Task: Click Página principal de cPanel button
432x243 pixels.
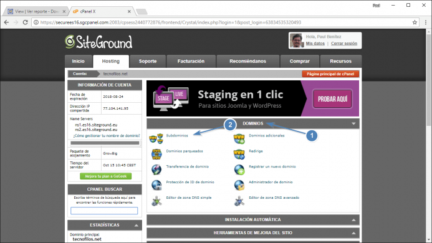Action: tap(330, 74)
